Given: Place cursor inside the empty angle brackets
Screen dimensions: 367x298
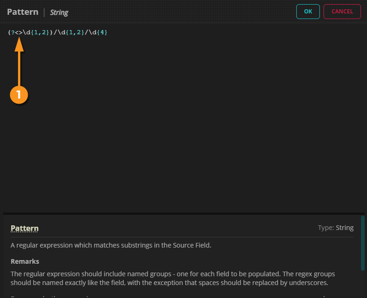Looking at the screenshot, I should click(19, 32).
